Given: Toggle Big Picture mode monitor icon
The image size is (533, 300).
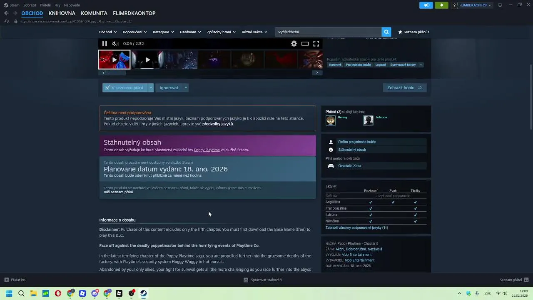Looking at the screenshot, I should [500, 5].
